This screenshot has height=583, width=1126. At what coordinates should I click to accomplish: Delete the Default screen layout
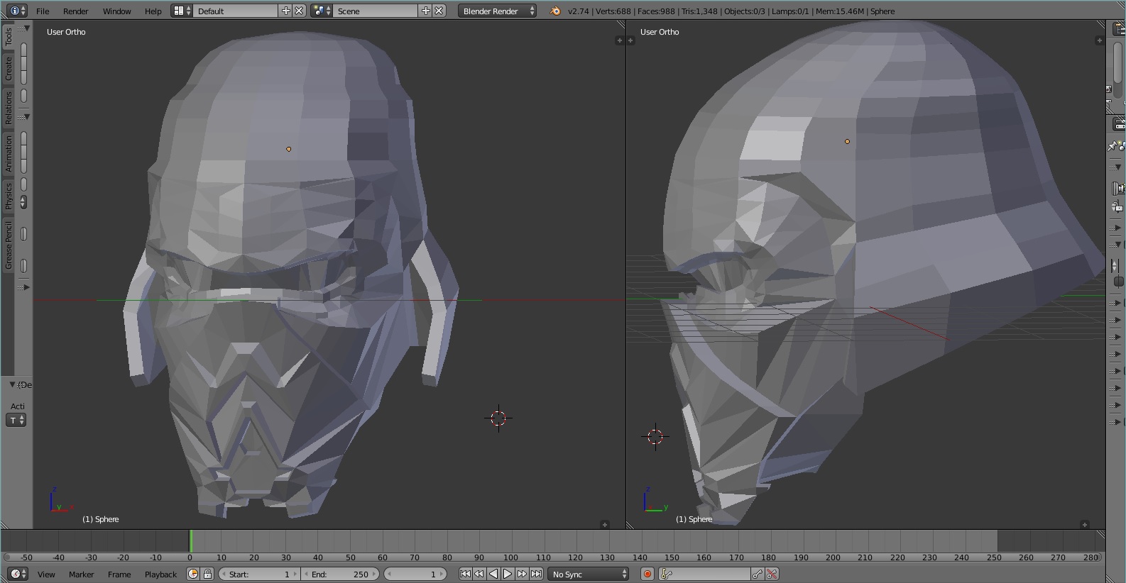click(x=300, y=11)
